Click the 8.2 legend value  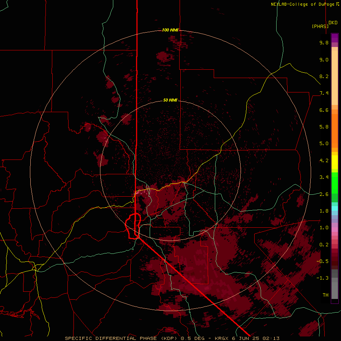(x=324, y=76)
